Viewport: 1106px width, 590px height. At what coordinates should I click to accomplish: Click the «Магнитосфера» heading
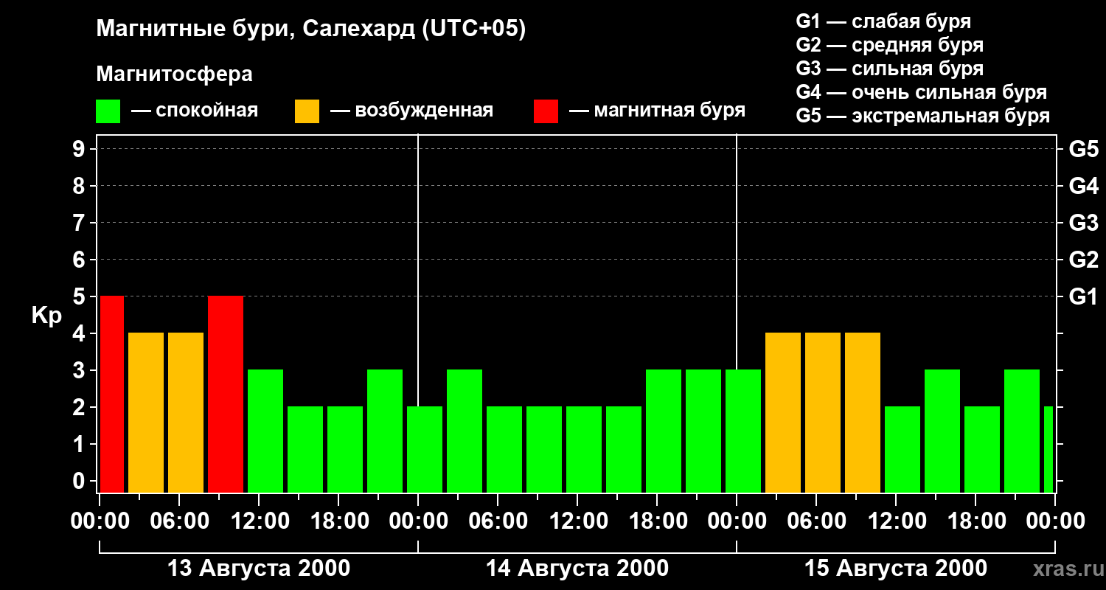(174, 74)
